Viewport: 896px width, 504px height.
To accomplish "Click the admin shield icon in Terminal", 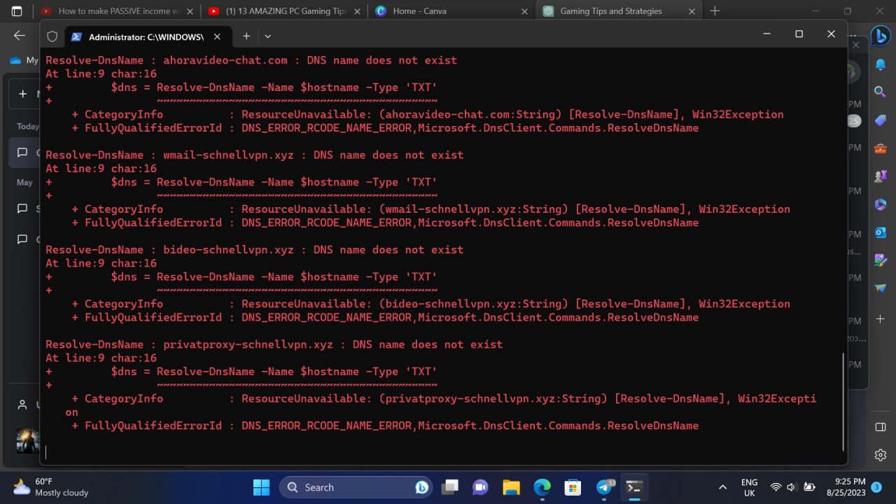I will (52, 36).
